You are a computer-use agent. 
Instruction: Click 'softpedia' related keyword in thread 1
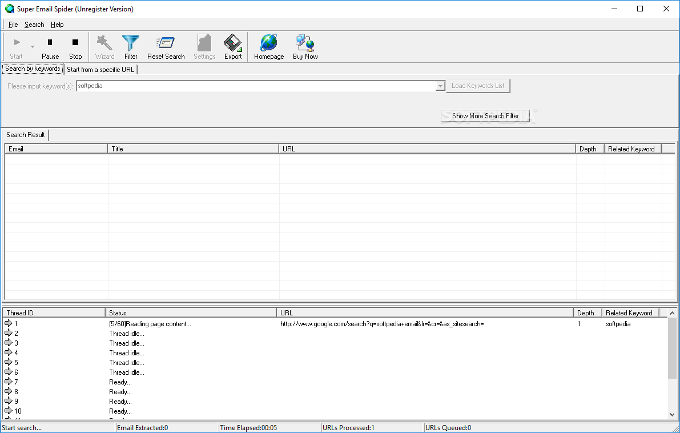tap(618, 324)
